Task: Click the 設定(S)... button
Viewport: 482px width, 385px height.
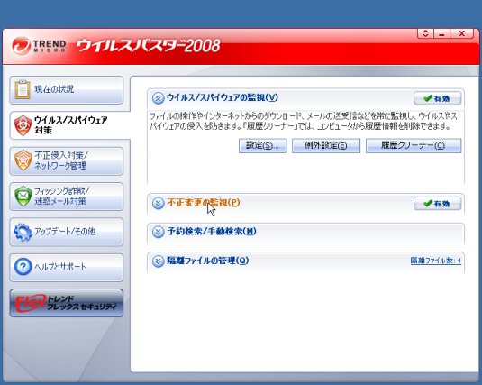Action: 262,145
